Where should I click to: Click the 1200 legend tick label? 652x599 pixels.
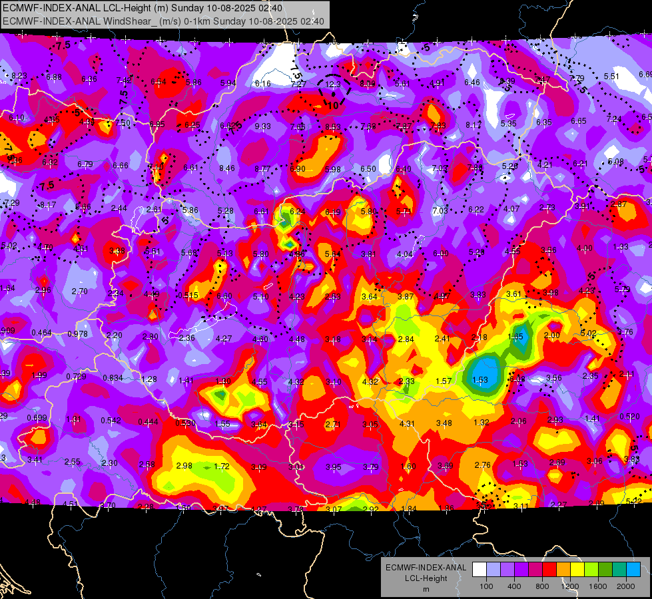(570, 586)
